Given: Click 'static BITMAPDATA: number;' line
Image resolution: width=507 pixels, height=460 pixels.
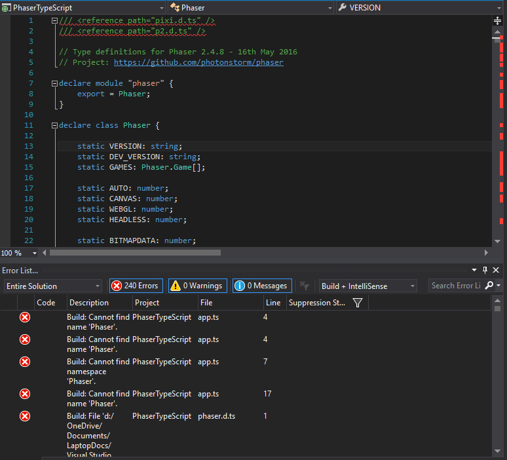Looking at the screenshot, I should click(136, 240).
